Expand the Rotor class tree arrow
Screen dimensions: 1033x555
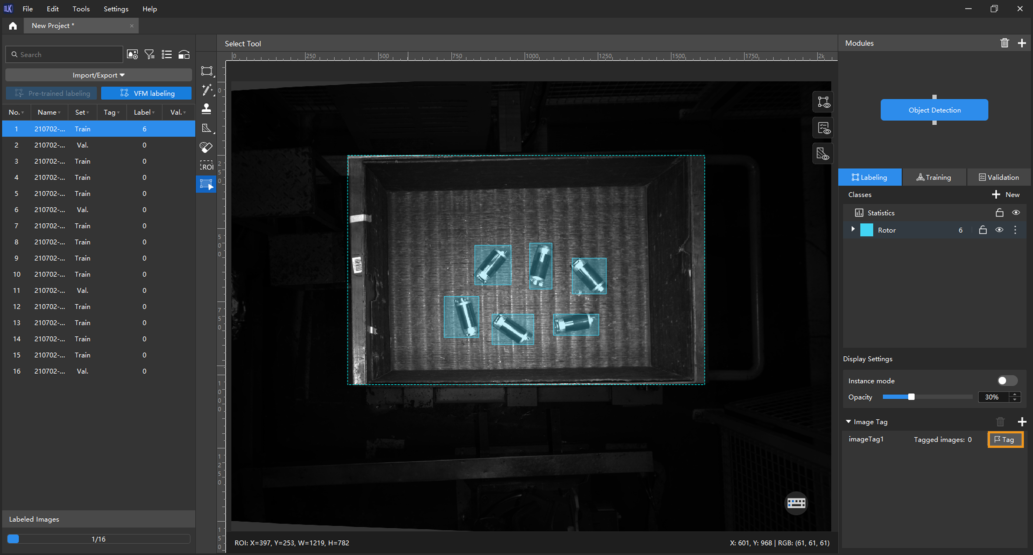[853, 229]
